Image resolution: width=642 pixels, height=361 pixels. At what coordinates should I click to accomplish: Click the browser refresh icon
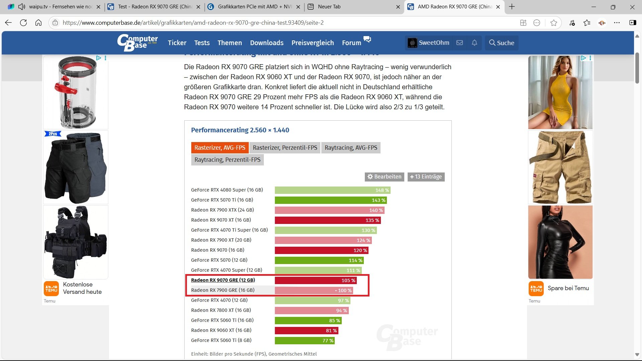[23, 23]
